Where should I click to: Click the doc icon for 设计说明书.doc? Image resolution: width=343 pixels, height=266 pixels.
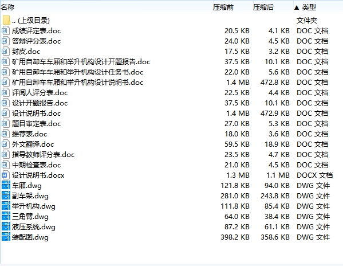[6, 113]
